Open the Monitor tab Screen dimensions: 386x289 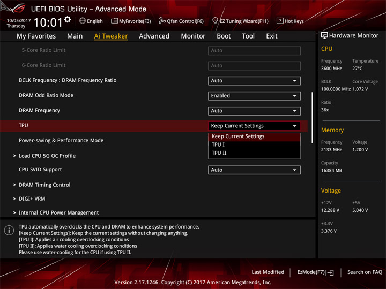pyautogui.click(x=193, y=36)
